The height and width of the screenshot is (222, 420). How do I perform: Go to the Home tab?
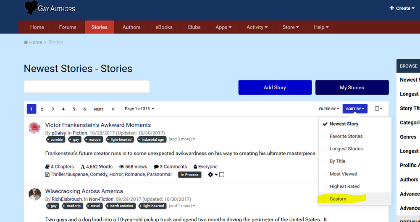click(37, 27)
